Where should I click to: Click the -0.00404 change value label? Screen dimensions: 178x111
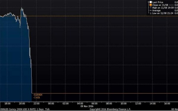tap(38, 95)
